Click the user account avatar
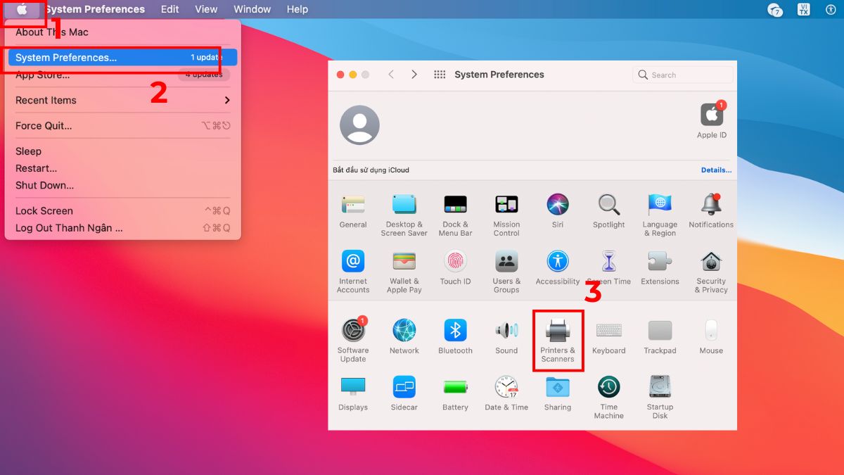 [x=359, y=125]
